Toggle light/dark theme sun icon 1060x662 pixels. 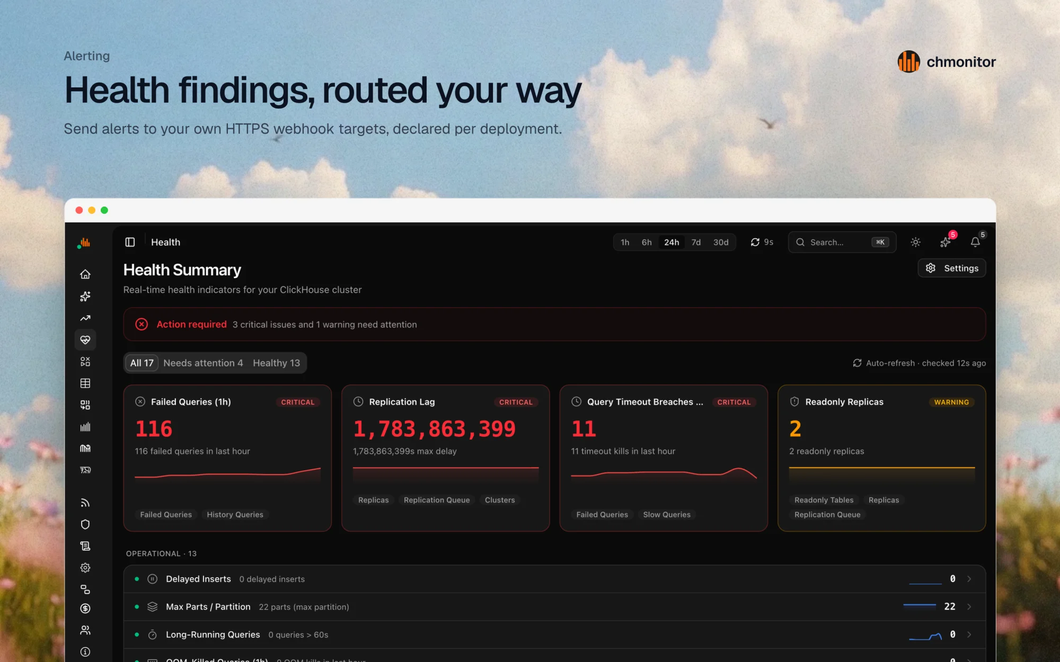916,242
